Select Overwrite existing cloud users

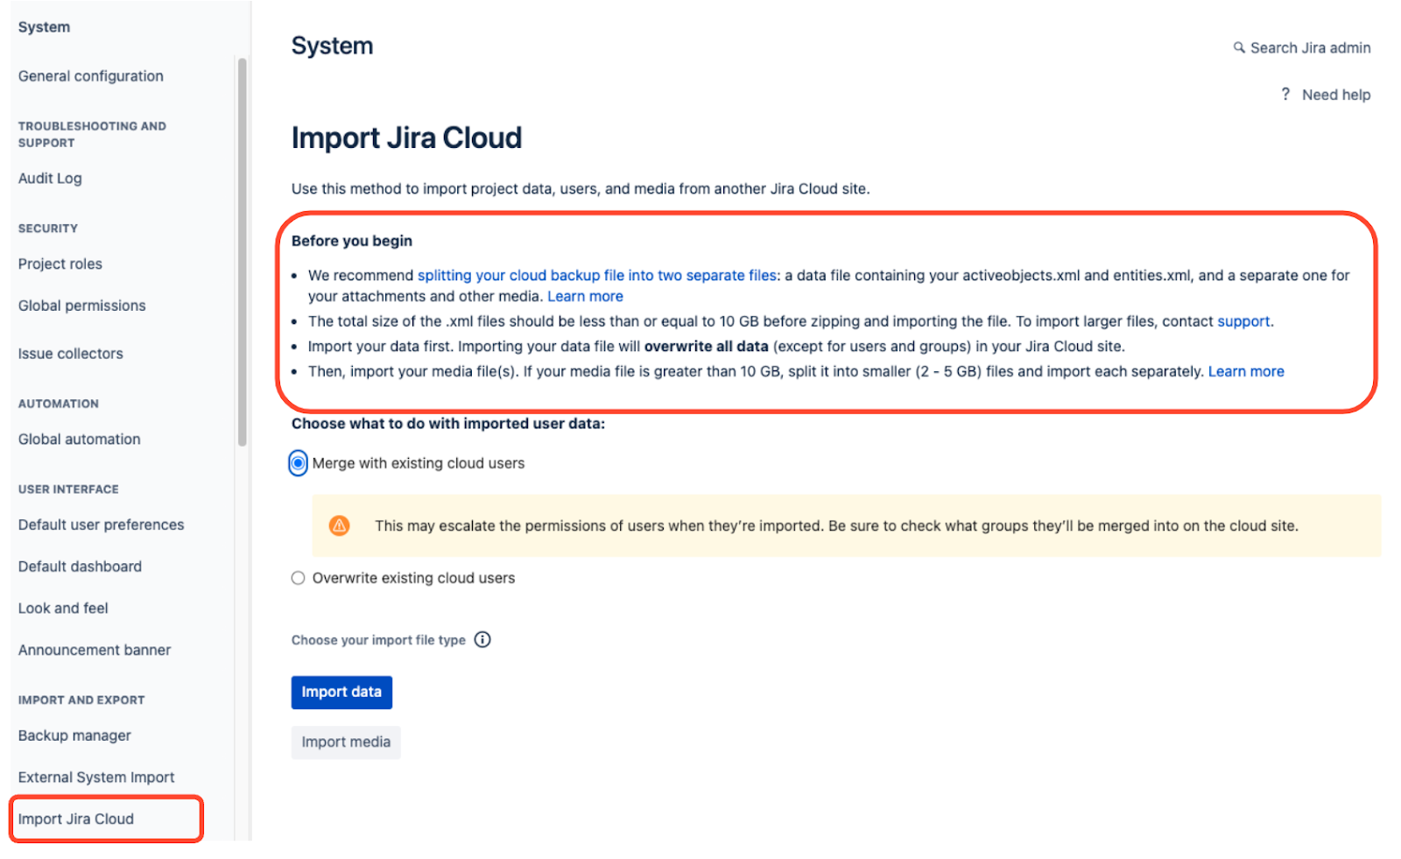click(299, 578)
